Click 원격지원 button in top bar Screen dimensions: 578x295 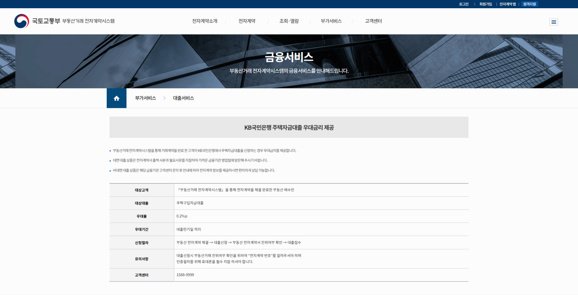coord(530,4)
